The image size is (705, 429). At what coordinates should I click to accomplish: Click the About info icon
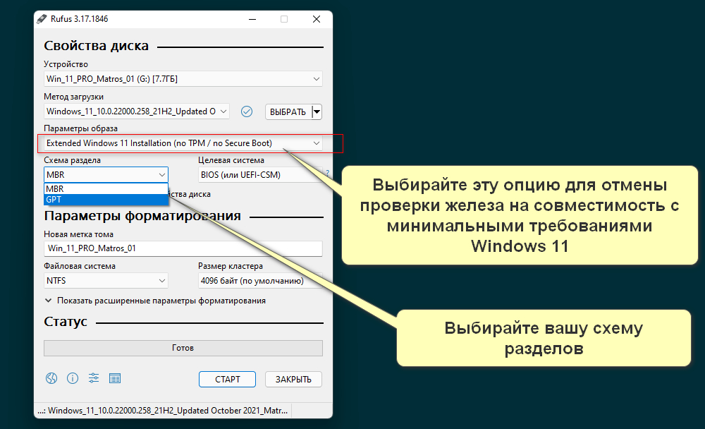(x=72, y=378)
